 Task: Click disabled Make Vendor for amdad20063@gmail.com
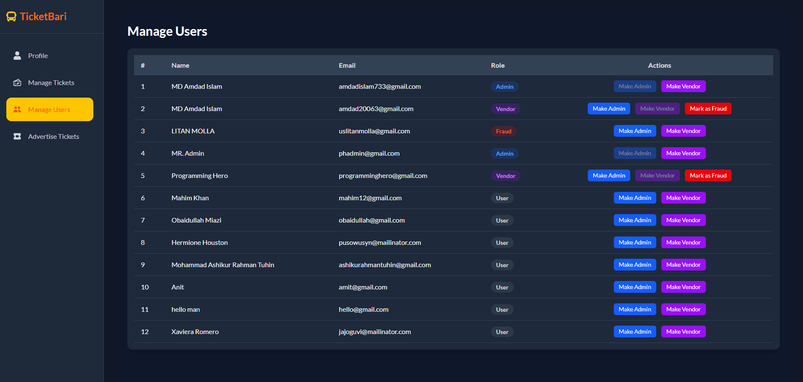tap(658, 109)
